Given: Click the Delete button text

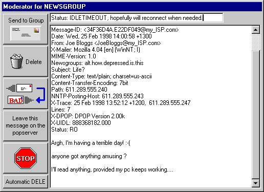Looking at the screenshot, I should tap(34, 62).
